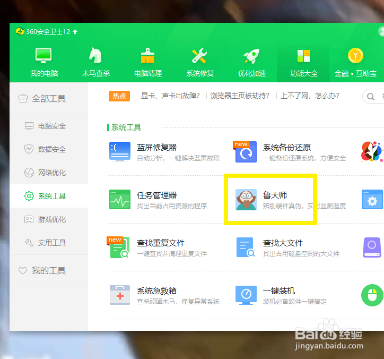Screen dimensions: 384x359
Task: Select 全部工具 in the sidebar
Action: tap(49, 98)
